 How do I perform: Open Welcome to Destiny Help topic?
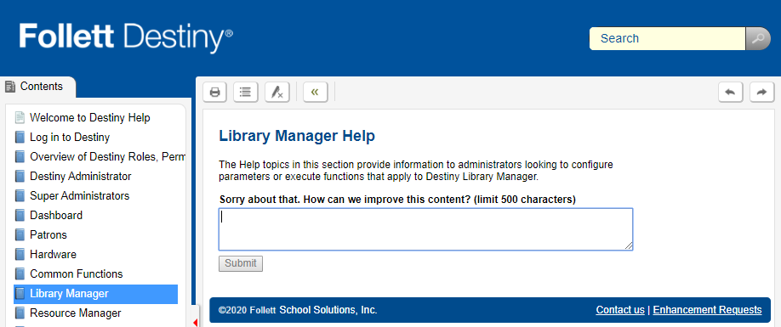tap(89, 118)
